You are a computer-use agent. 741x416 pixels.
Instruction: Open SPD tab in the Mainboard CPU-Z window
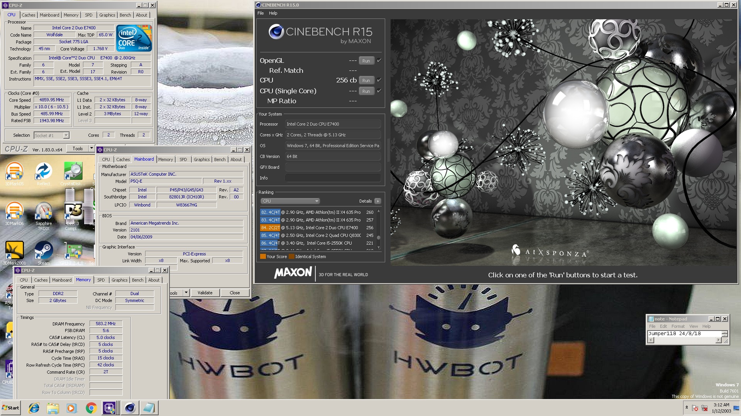pos(183,159)
